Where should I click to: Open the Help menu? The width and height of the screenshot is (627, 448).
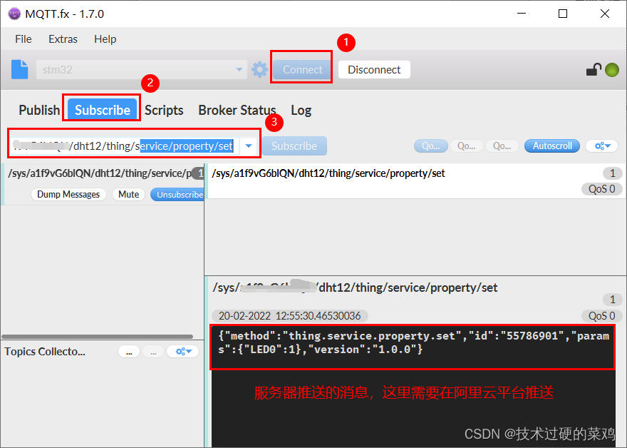point(105,39)
